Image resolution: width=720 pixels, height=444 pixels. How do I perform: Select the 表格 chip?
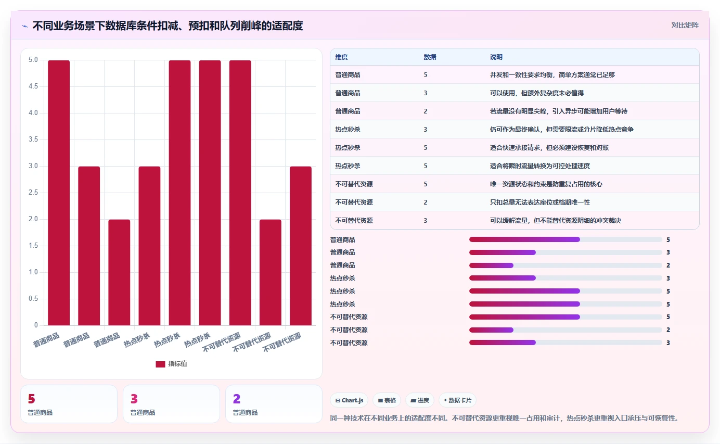[387, 400]
